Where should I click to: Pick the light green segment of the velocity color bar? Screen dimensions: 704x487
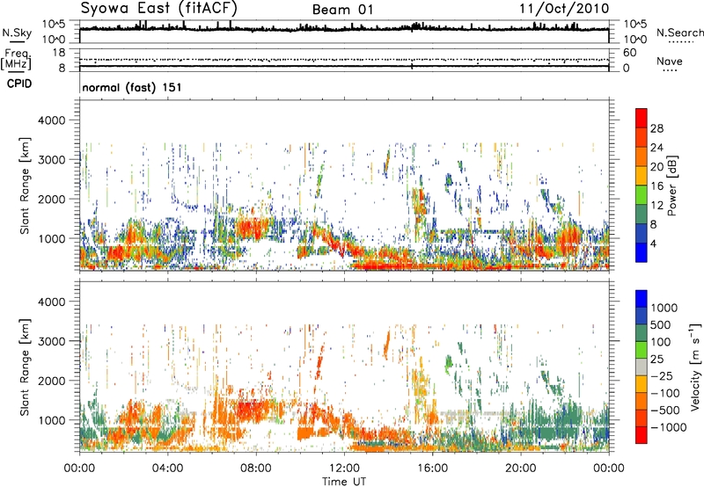click(x=642, y=350)
